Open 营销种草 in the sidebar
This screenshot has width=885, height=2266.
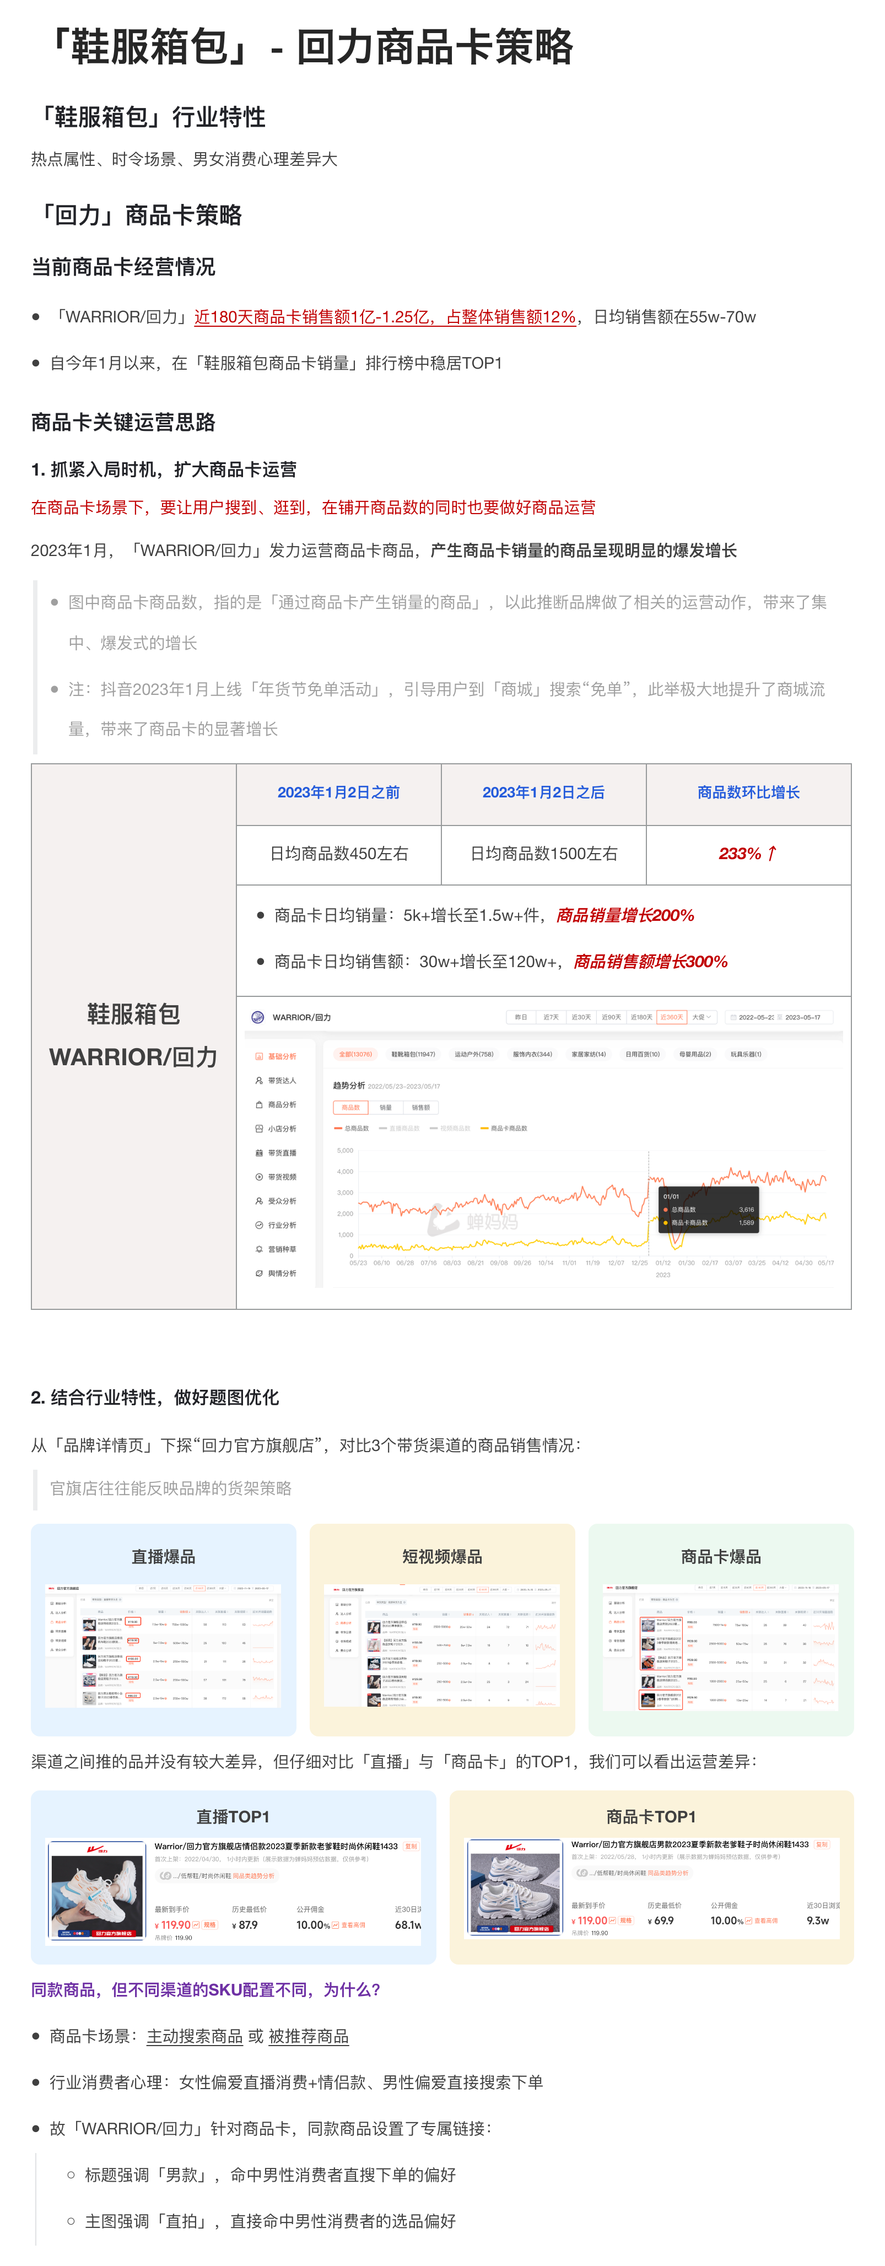pyautogui.click(x=276, y=1249)
